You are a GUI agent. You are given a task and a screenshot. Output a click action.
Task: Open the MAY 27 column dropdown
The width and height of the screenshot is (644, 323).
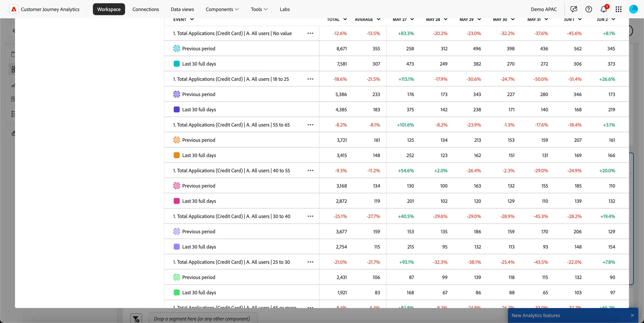[x=412, y=19]
